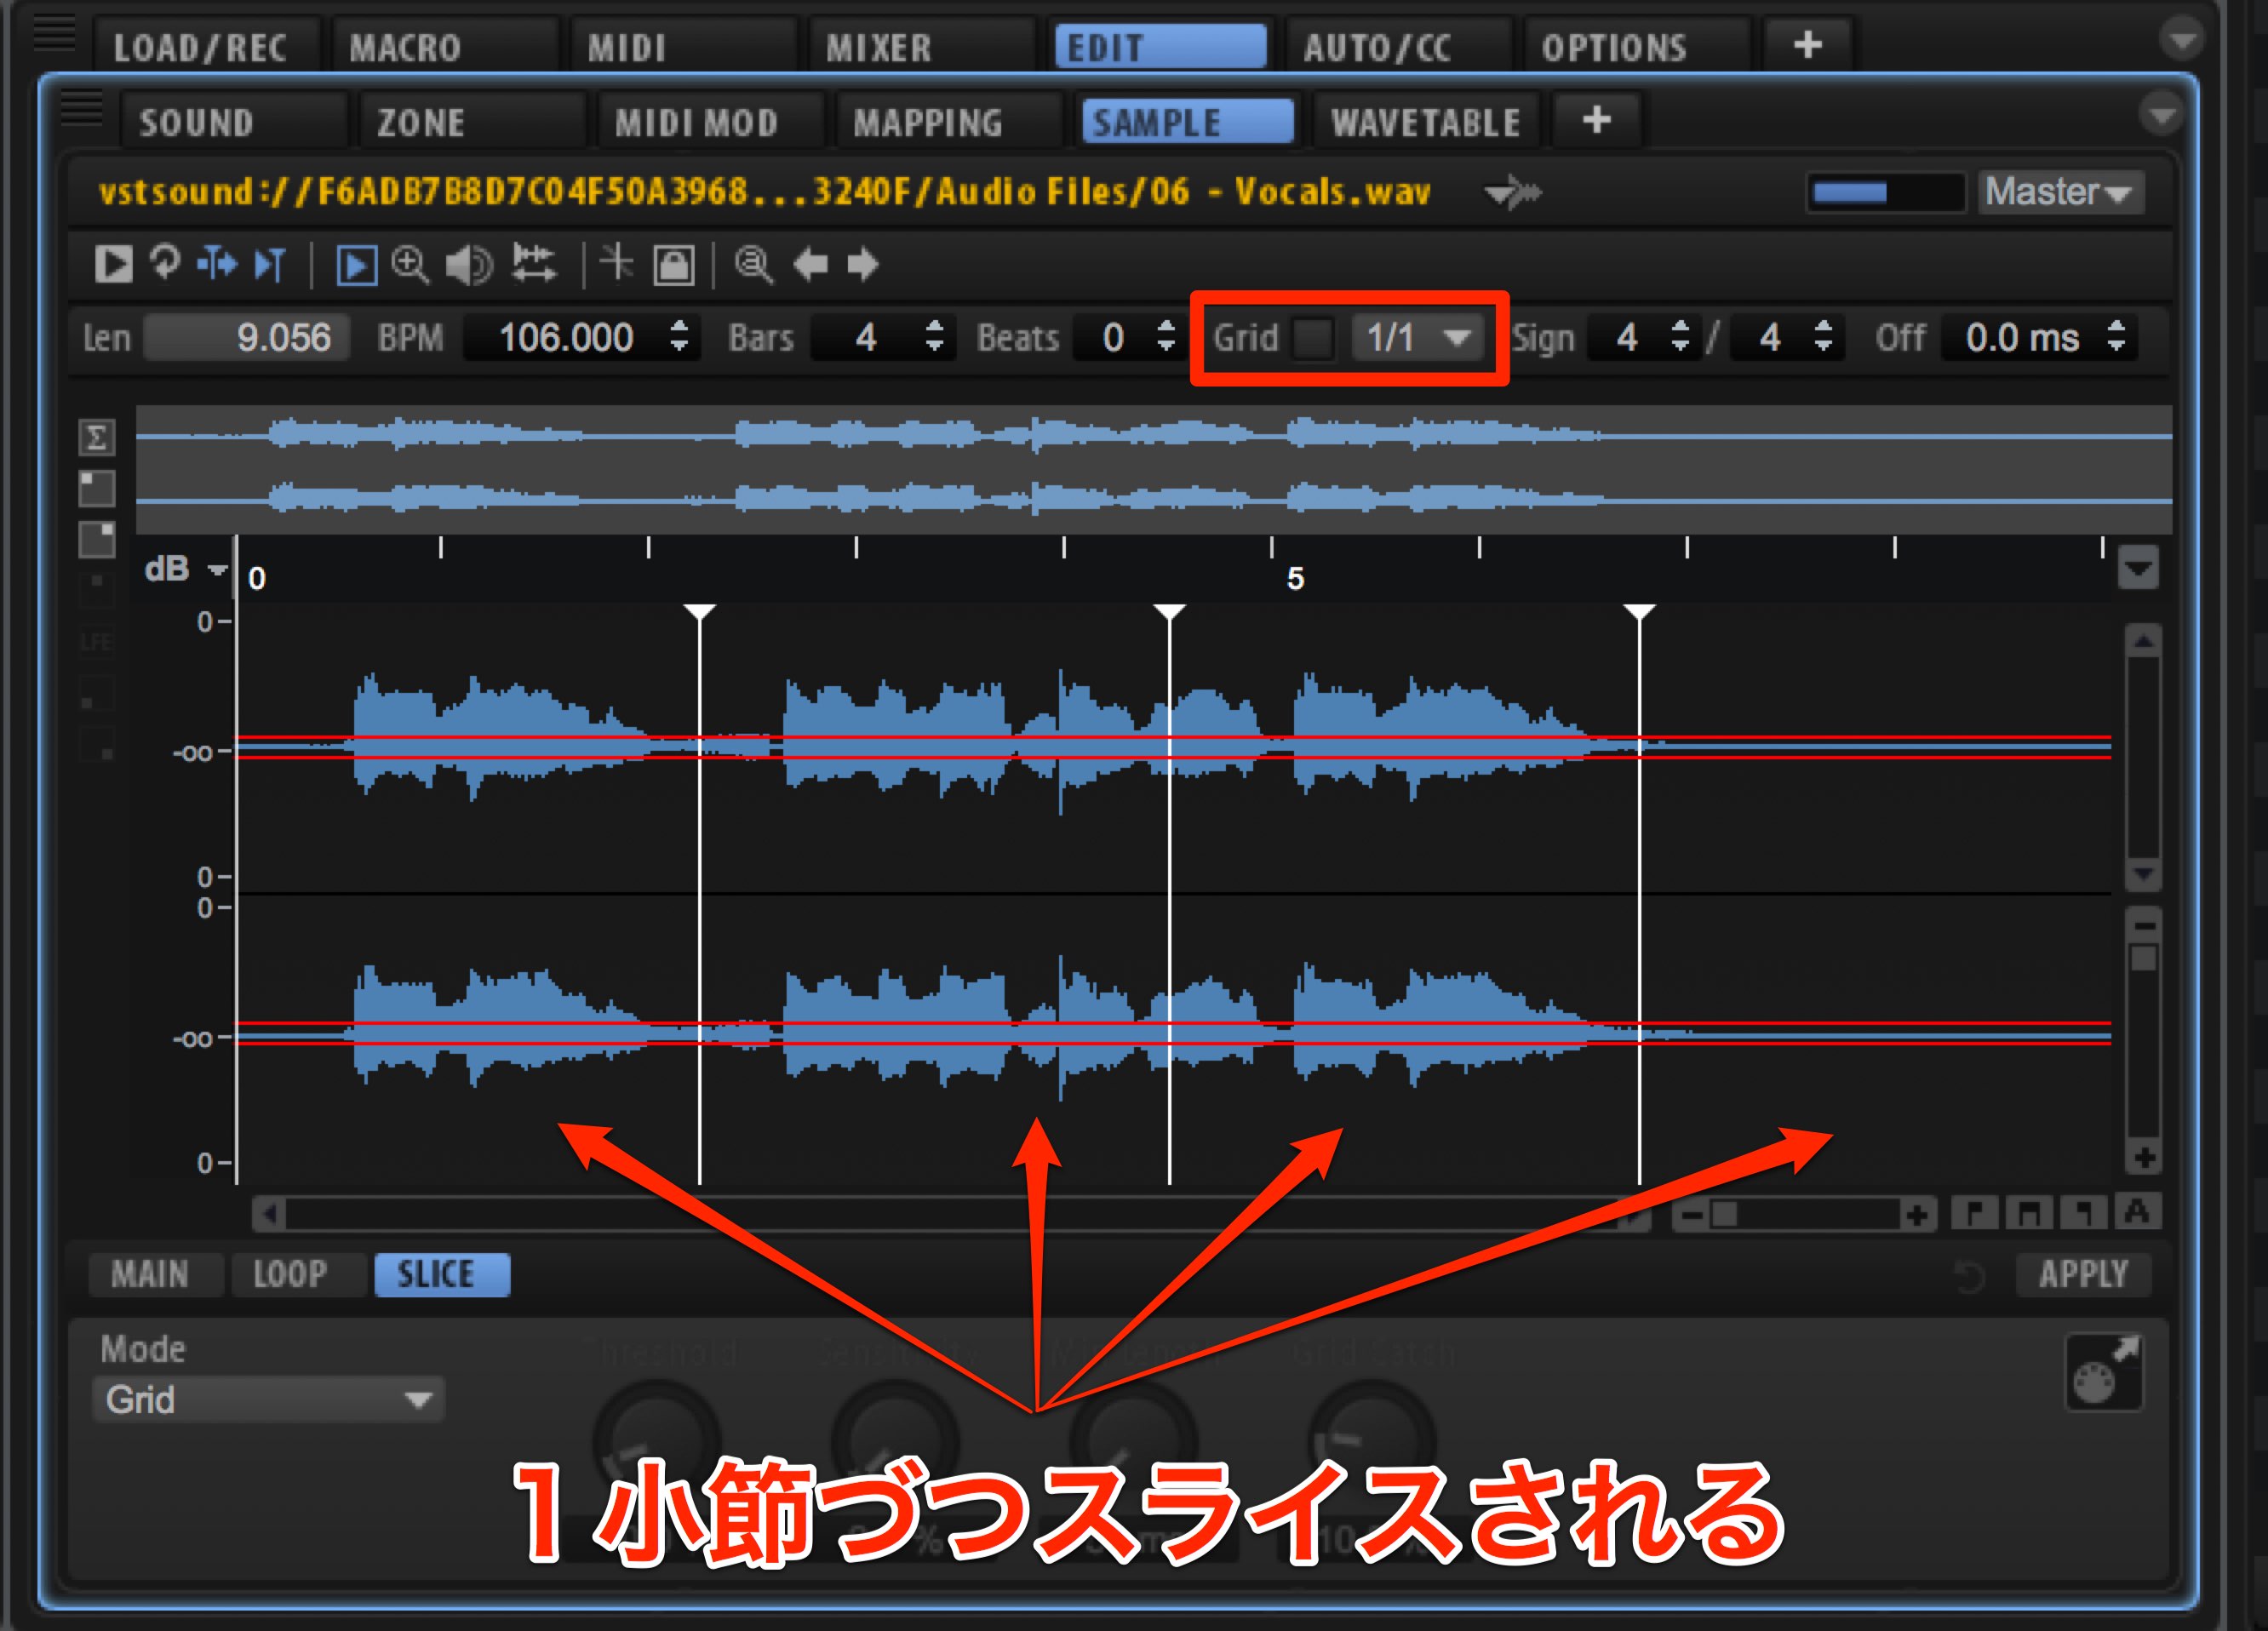The image size is (2268, 1631).
Task: Click the Off offset stepper arrows
Action: click(2116, 337)
